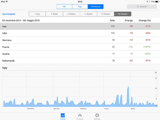160x120 pixels.
Task: Tap the Wi-Fi status icon
Action: click(x=7, y=2)
